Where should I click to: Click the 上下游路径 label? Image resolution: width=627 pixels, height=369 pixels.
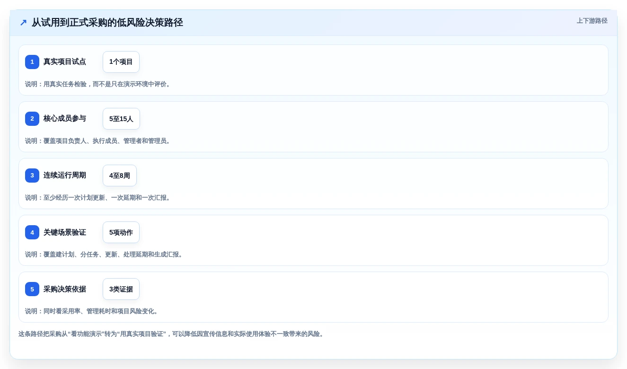pyautogui.click(x=592, y=21)
